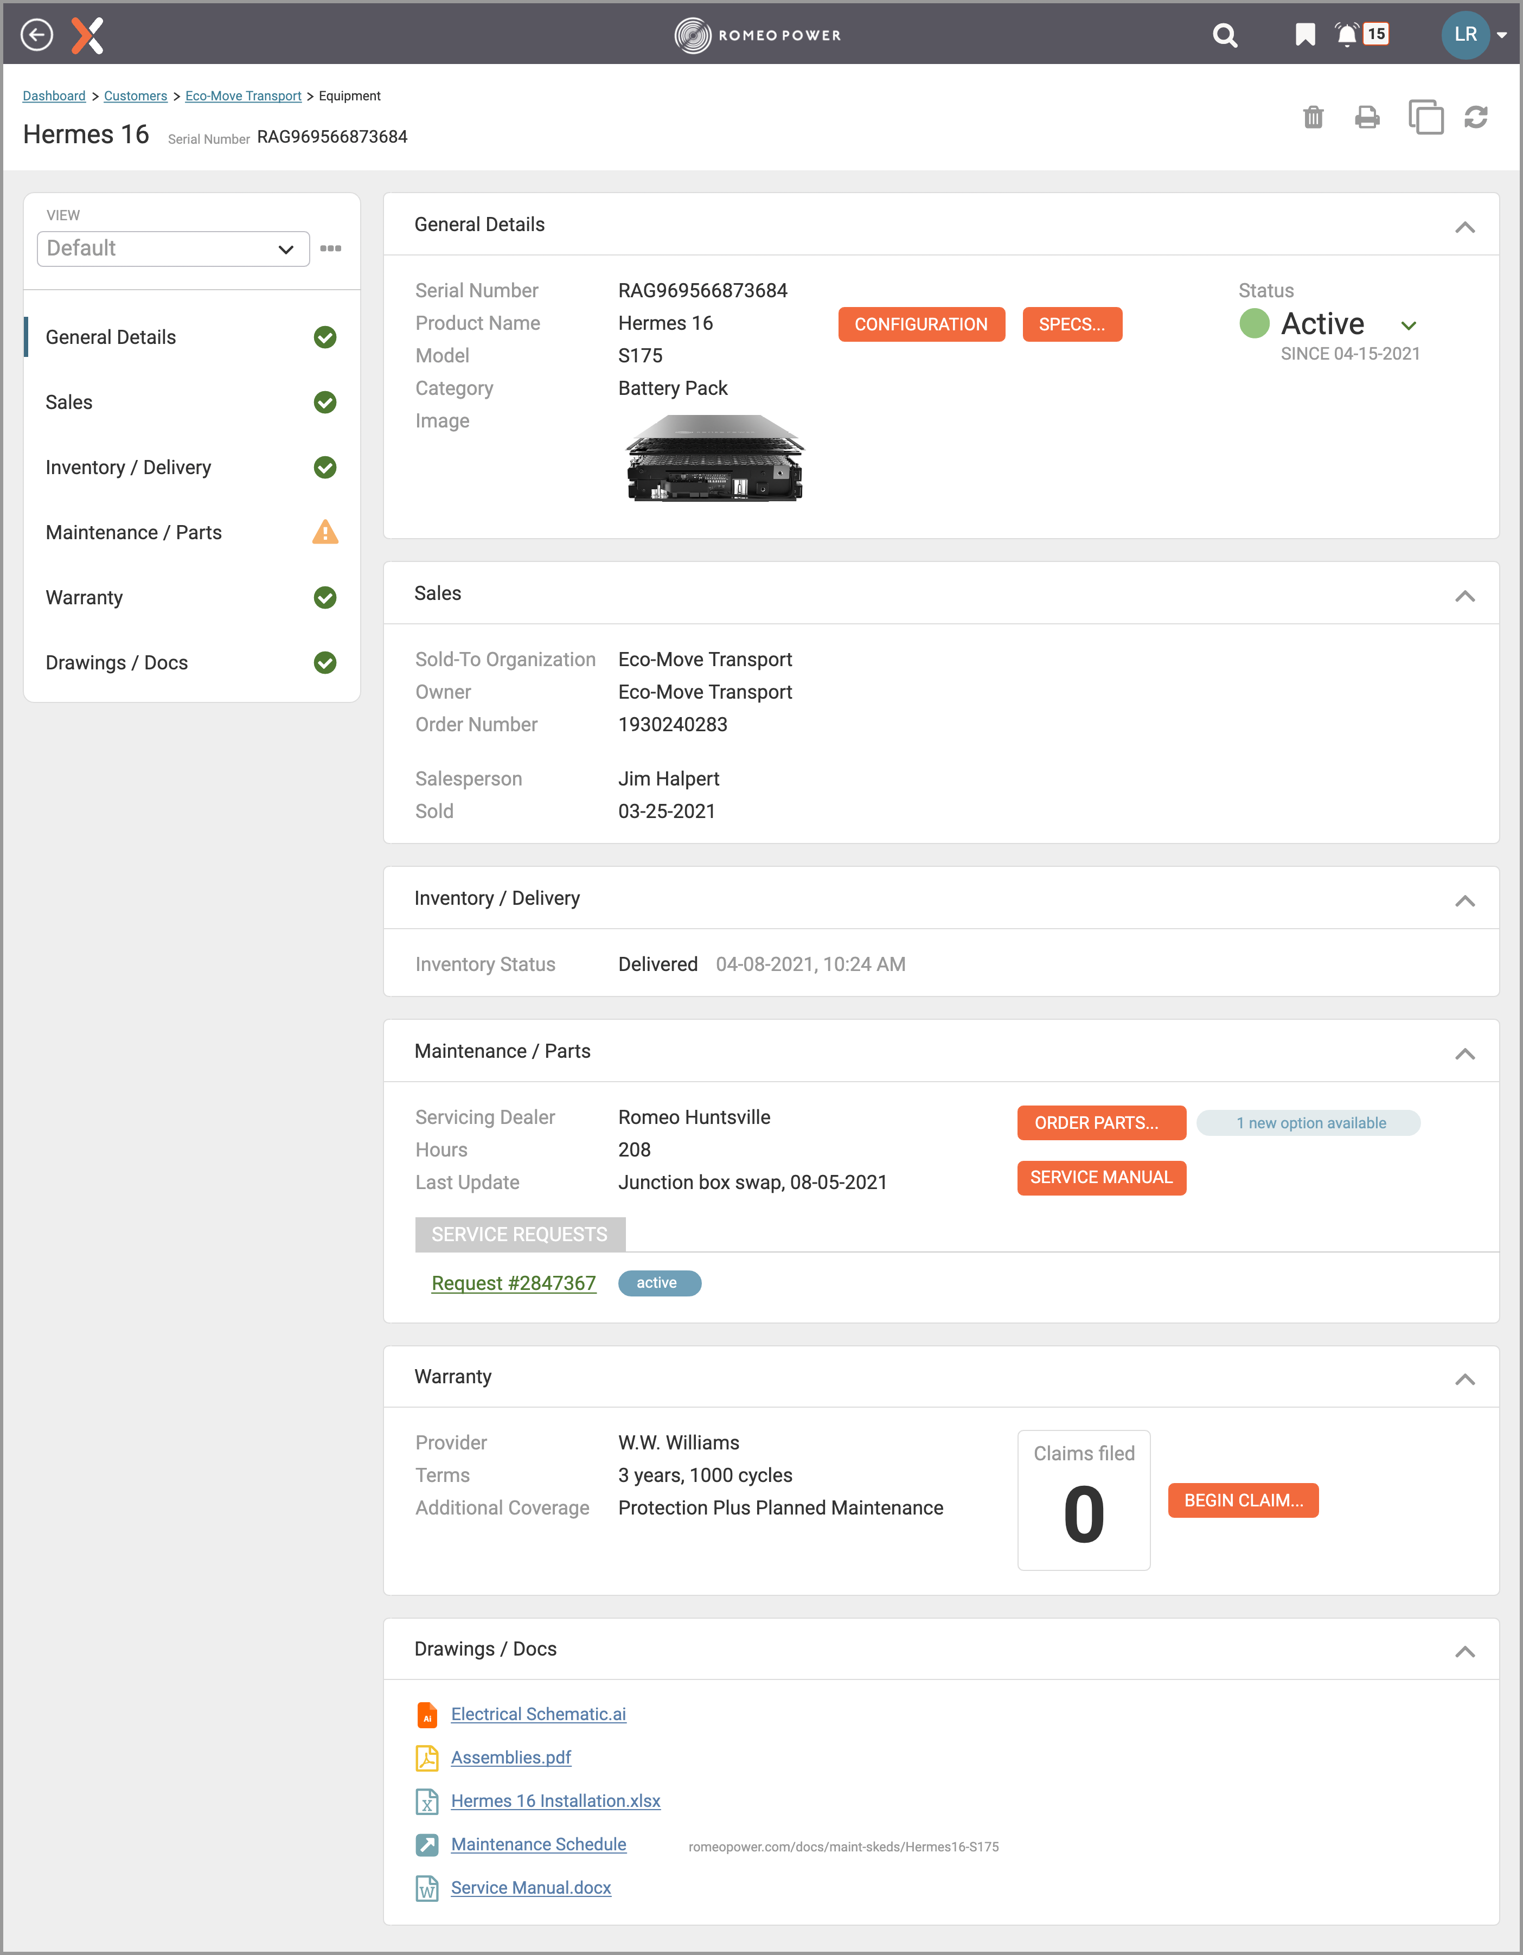1523x1955 pixels.
Task: Open Maintenance Schedule link
Action: [538, 1844]
